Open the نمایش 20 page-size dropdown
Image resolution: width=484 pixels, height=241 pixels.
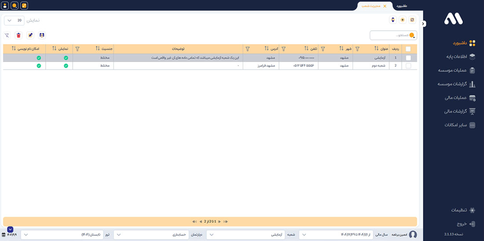(14, 21)
